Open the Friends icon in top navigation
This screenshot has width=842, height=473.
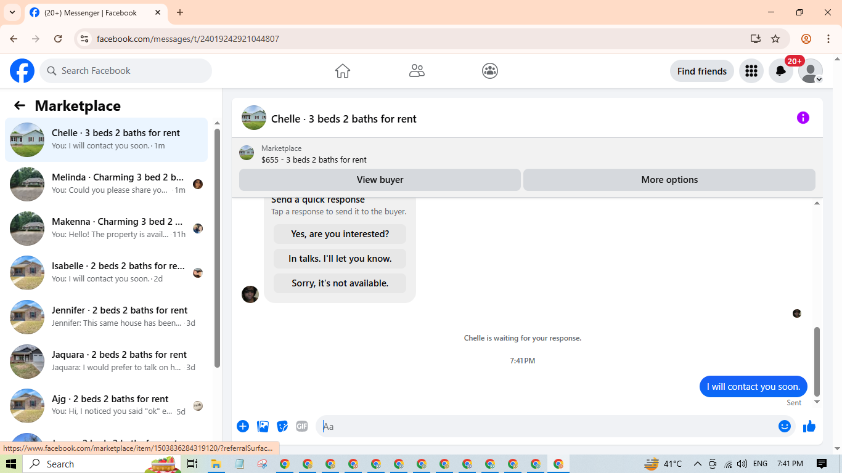pyautogui.click(x=417, y=71)
